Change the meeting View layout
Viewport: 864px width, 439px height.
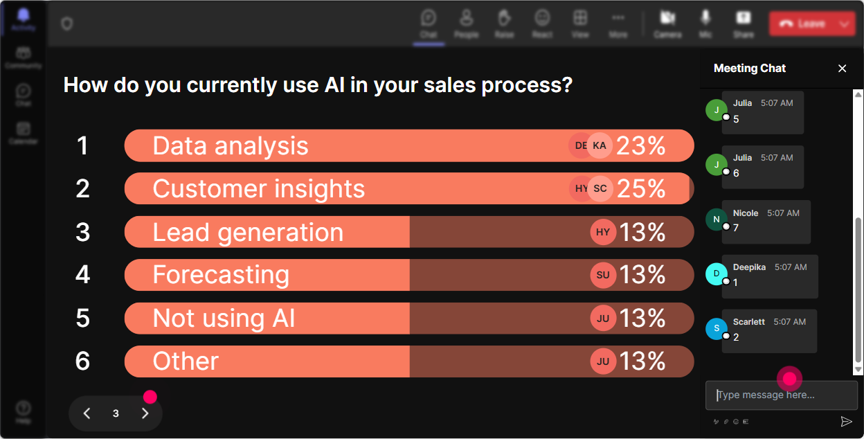click(580, 24)
